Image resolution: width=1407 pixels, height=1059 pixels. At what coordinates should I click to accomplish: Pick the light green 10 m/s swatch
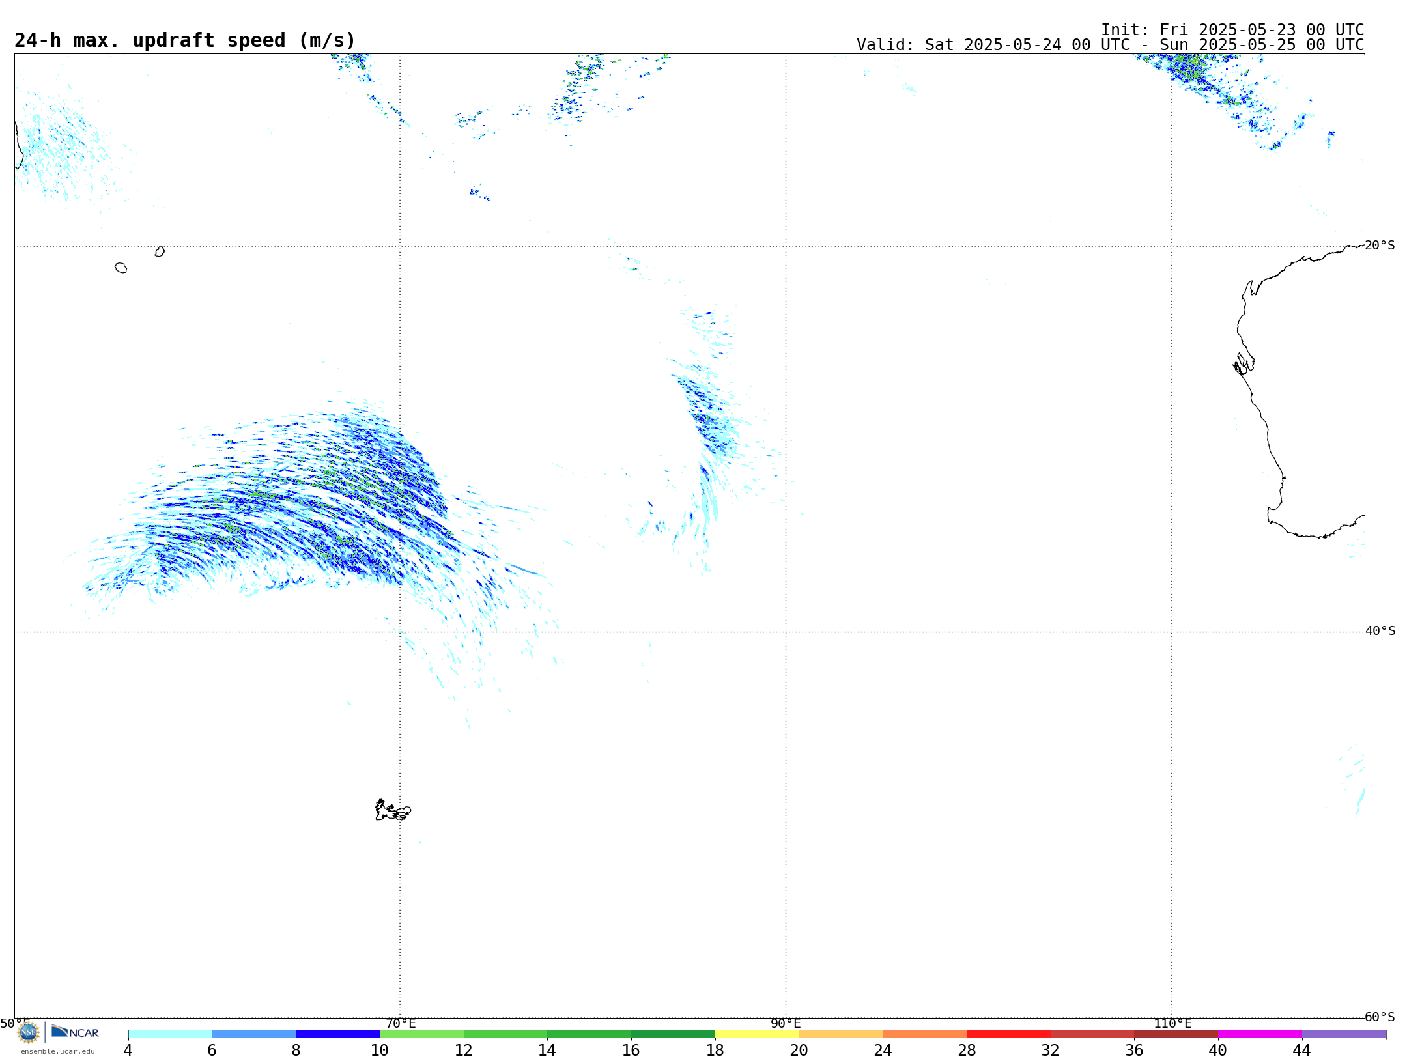[x=421, y=1034]
